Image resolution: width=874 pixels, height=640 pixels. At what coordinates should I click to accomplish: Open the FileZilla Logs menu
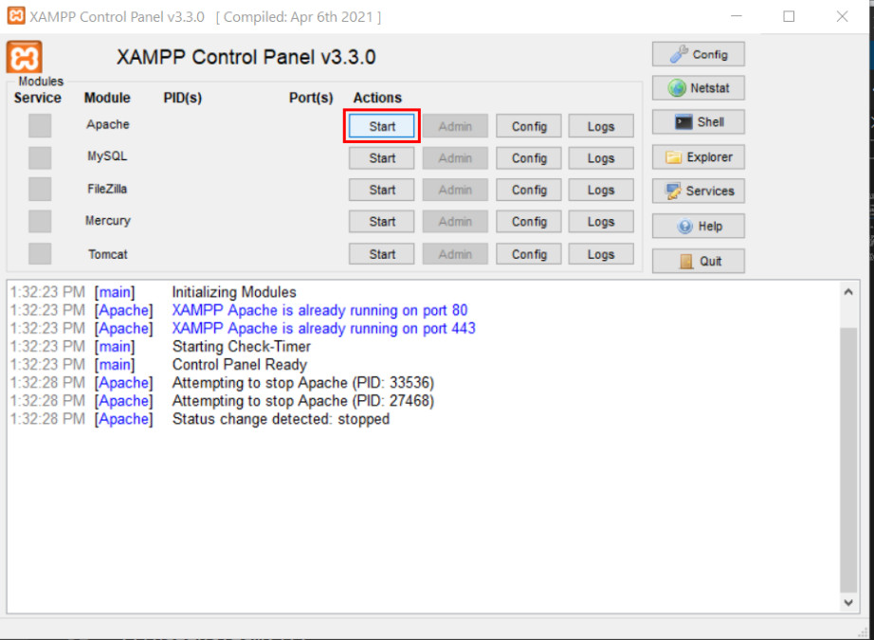[601, 191]
